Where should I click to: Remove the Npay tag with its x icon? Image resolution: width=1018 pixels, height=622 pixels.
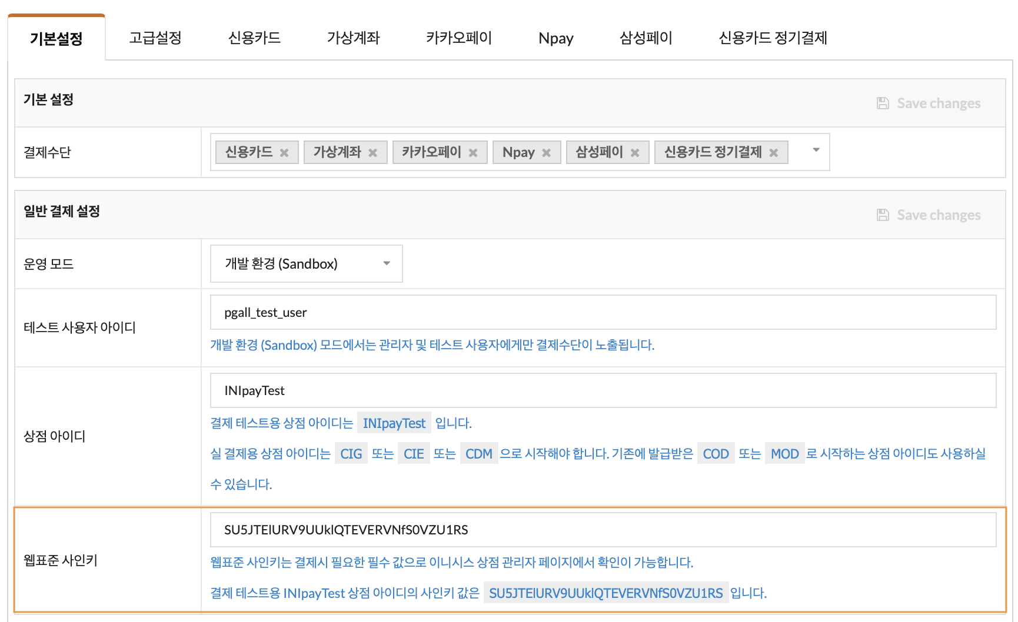pos(546,153)
